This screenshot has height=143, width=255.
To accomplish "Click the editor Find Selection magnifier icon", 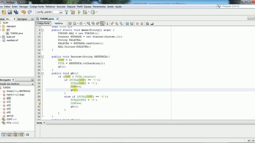I will point(88,23).
